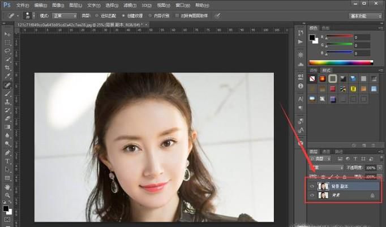Select the Gradient tool
The image size is (386, 227).
(7, 127)
